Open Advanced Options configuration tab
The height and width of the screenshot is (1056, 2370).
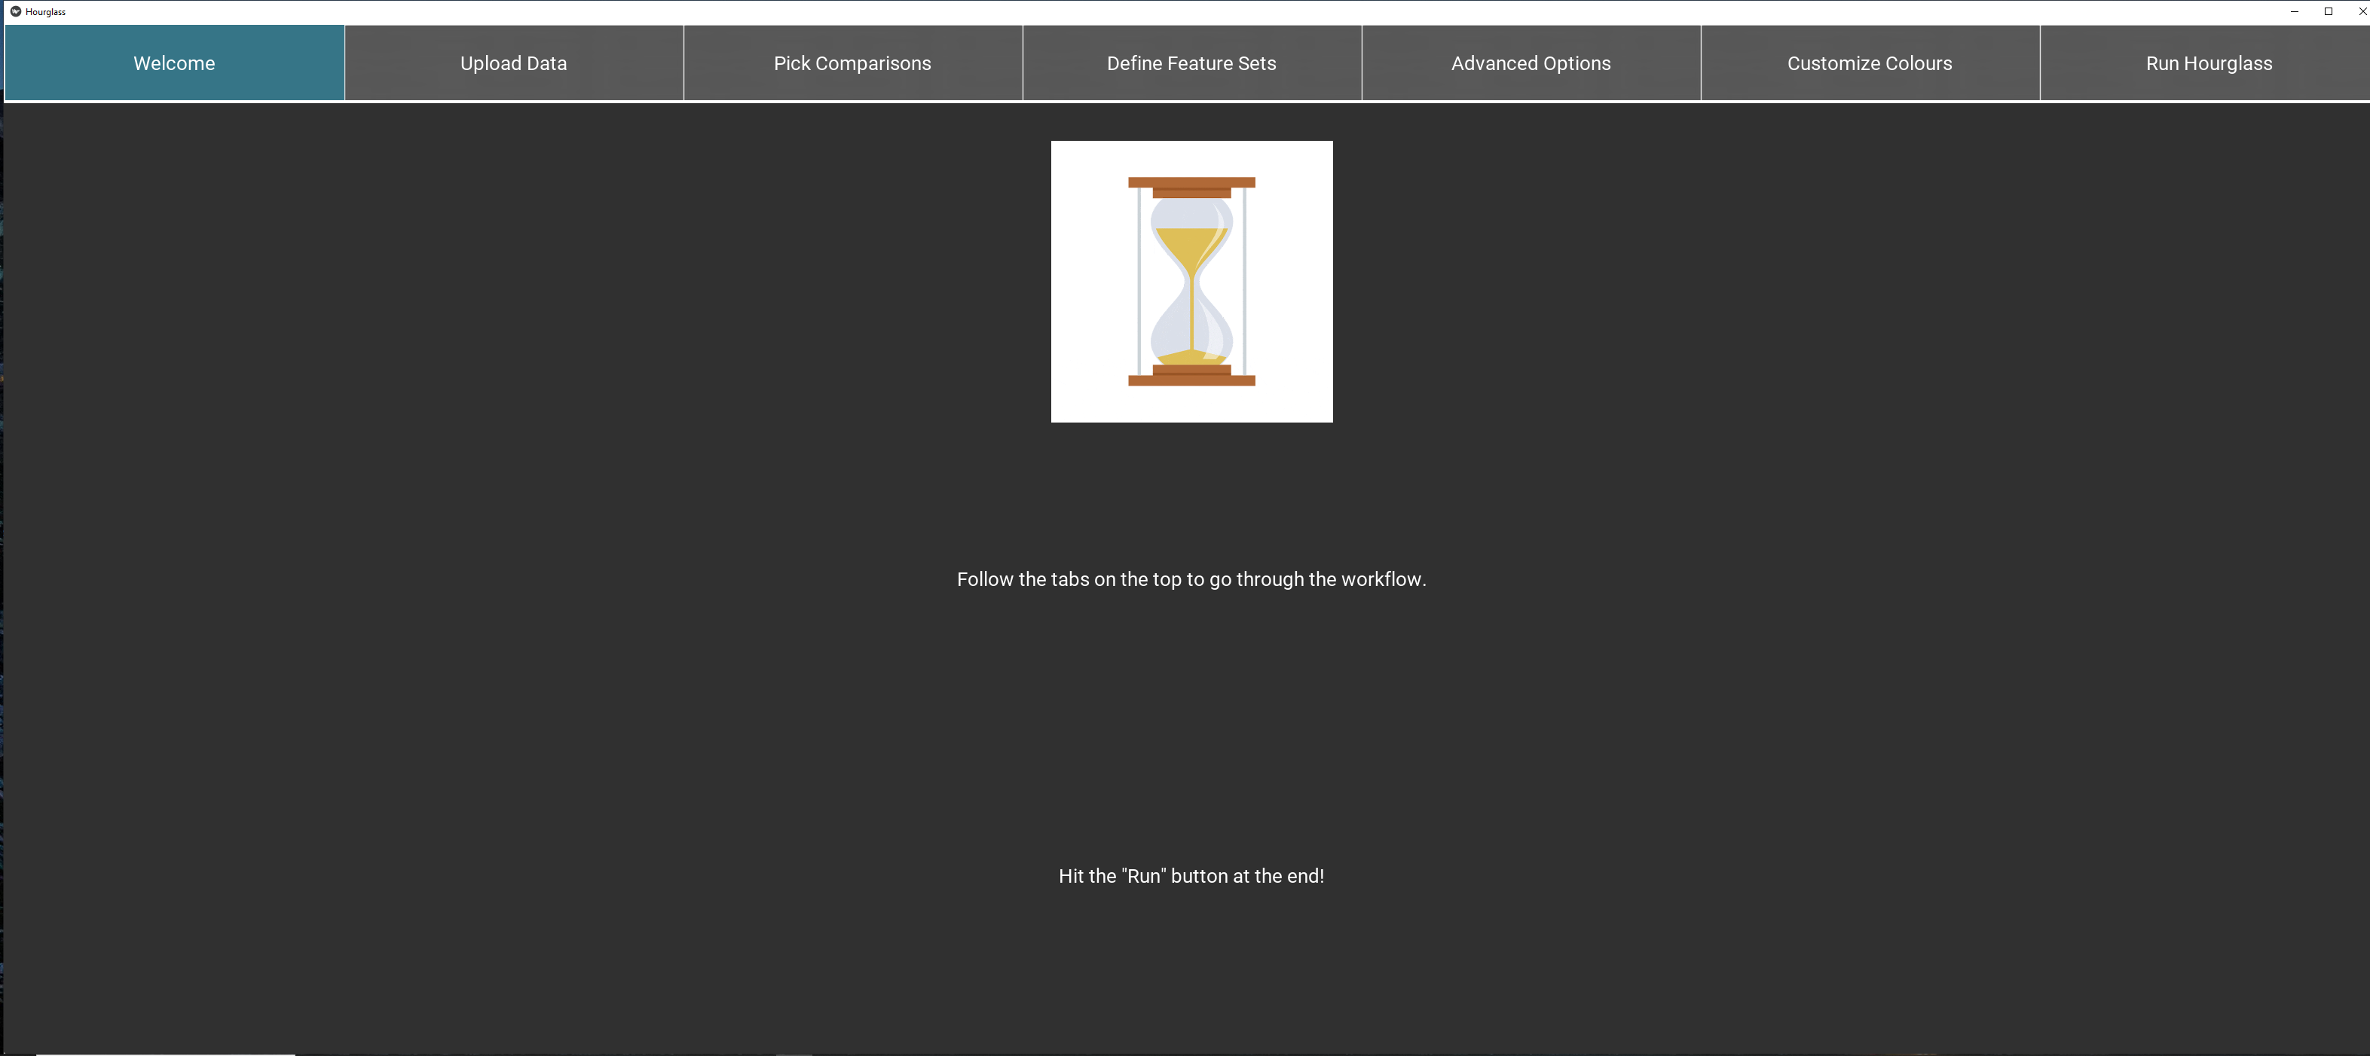[1531, 62]
